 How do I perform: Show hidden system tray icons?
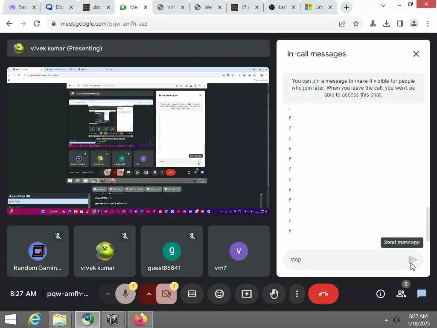[x=387, y=320]
